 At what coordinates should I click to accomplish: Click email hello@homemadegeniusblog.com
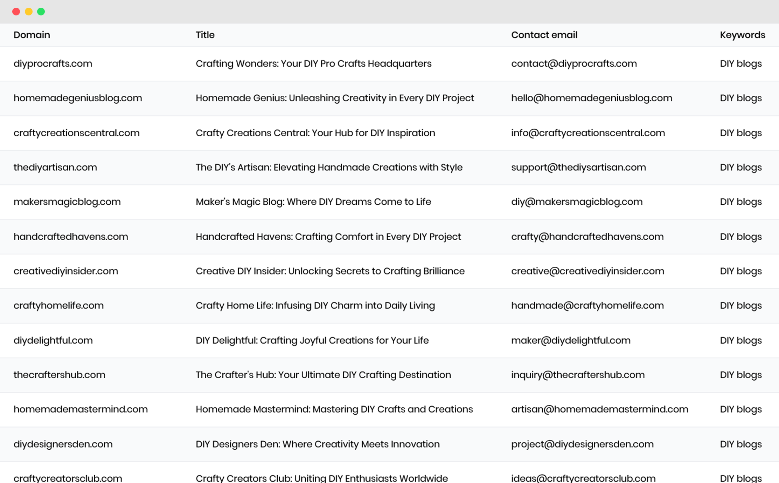592,98
